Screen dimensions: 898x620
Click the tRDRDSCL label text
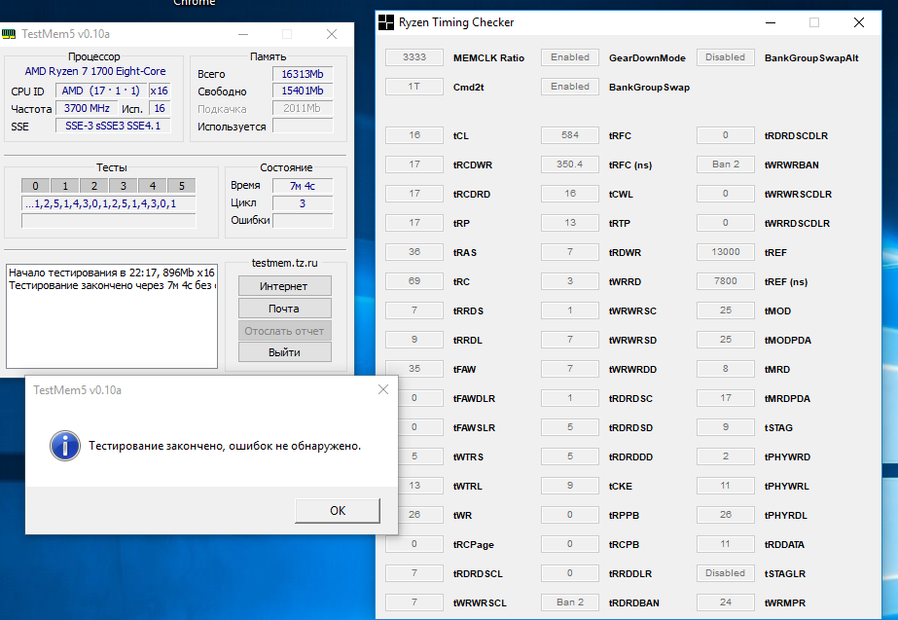[478, 573]
